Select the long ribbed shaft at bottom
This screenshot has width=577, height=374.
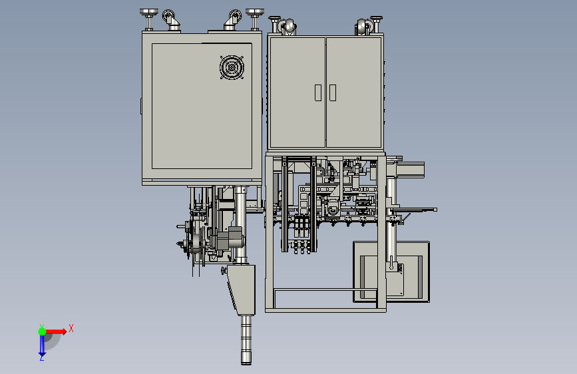(x=246, y=340)
